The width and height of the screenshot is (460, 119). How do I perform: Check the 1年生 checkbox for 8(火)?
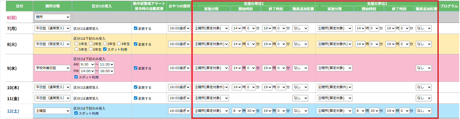pos(76,44)
